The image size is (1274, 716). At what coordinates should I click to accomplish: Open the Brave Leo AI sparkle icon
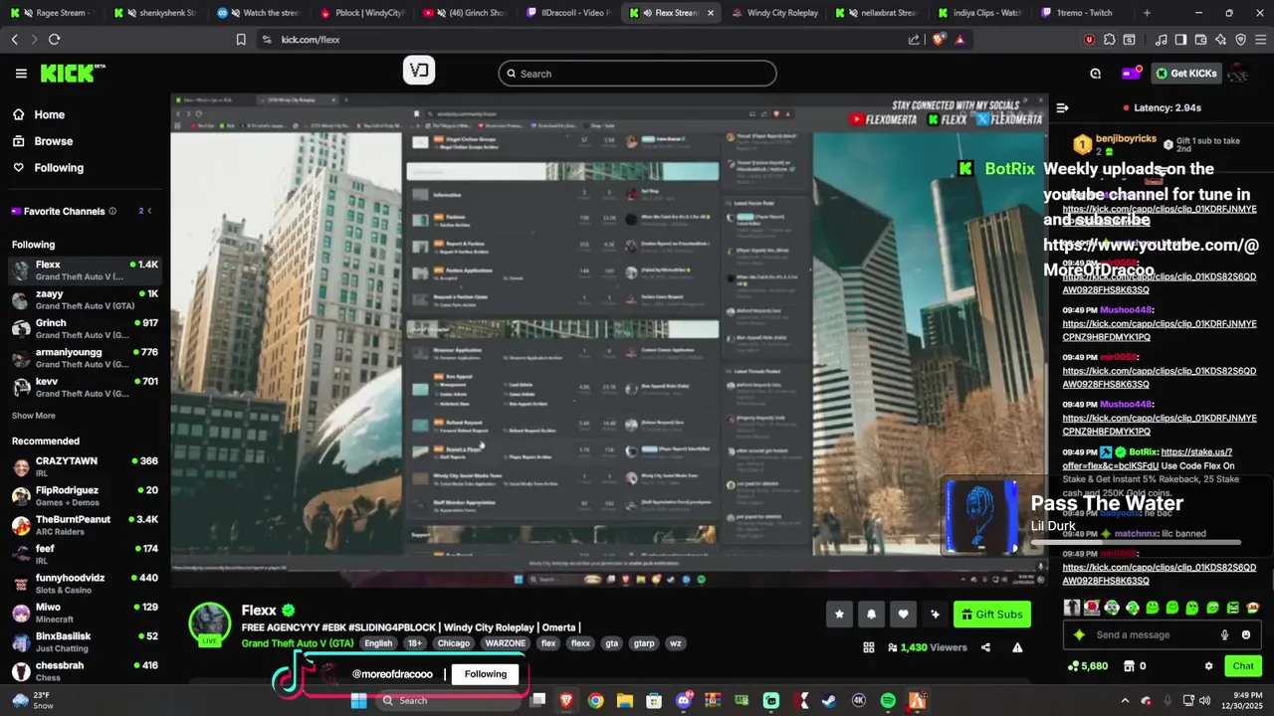(x=1221, y=40)
